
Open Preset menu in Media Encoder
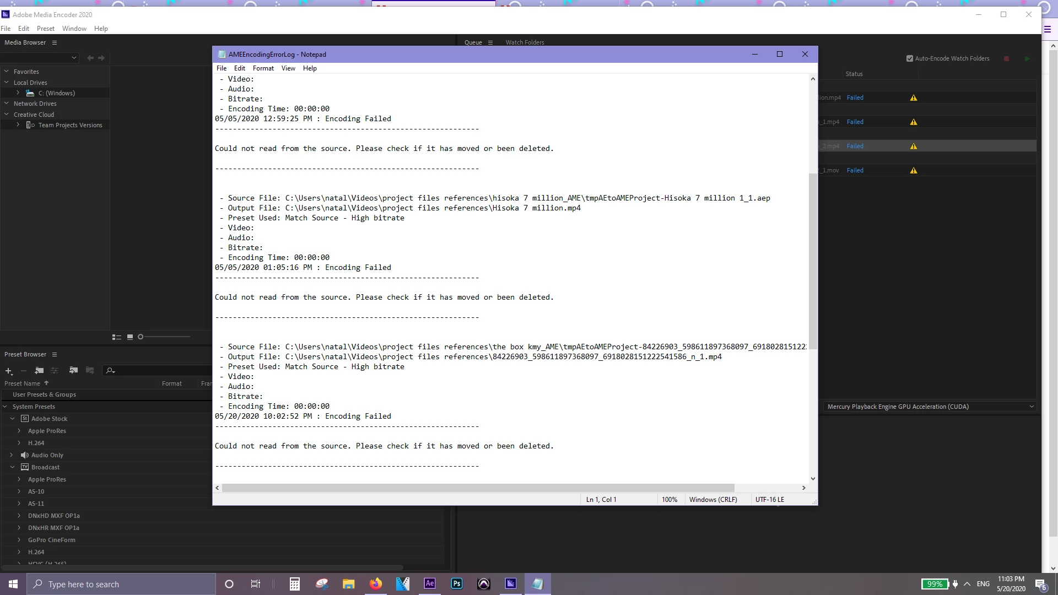click(45, 29)
